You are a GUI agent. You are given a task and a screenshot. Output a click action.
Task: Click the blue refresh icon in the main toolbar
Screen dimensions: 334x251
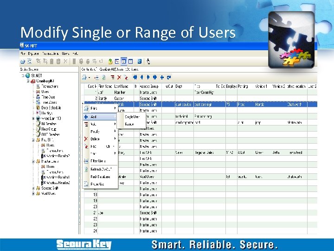[140, 61]
